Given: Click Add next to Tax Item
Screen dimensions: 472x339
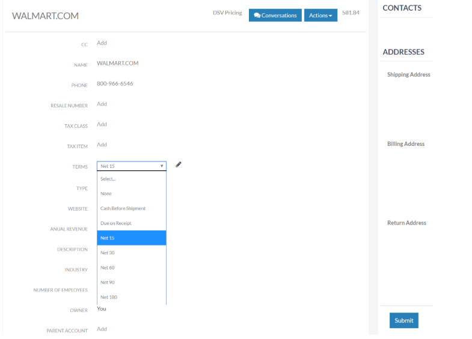Looking at the screenshot, I should click(102, 145).
